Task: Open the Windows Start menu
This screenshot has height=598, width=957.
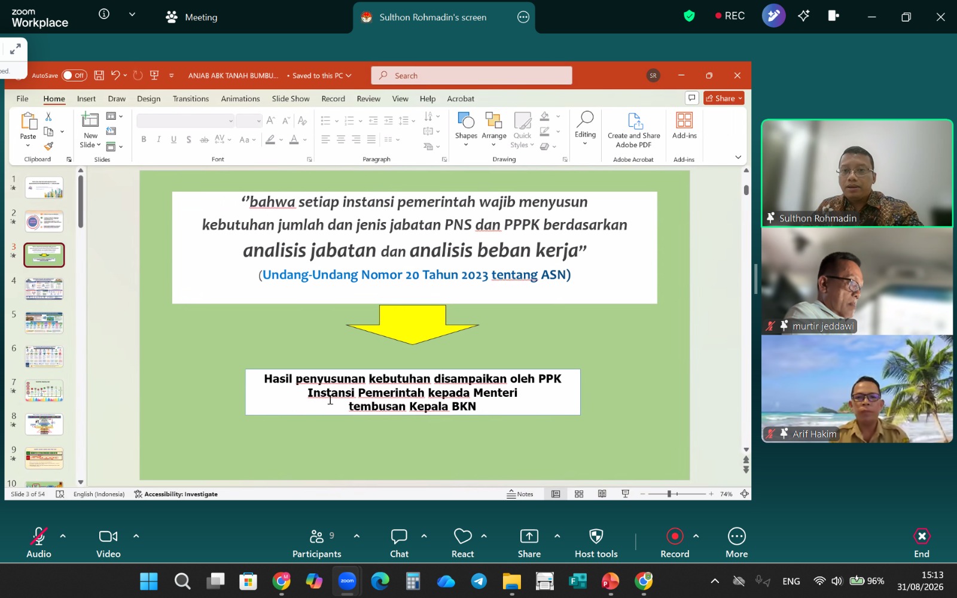Action: pyautogui.click(x=149, y=581)
